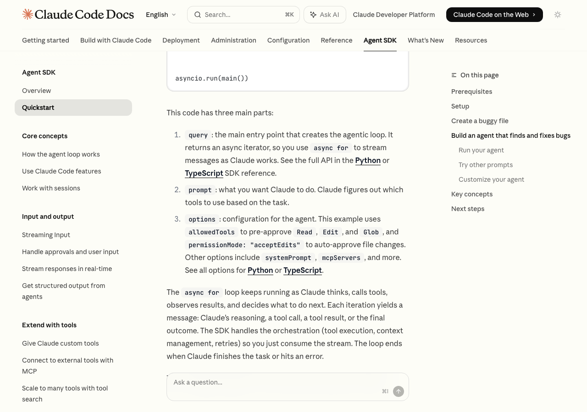Open the English language dropdown

point(161,15)
